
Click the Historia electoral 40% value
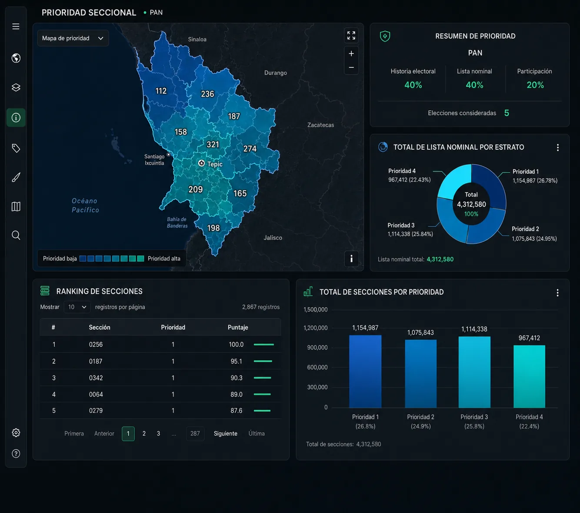tap(413, 85)
